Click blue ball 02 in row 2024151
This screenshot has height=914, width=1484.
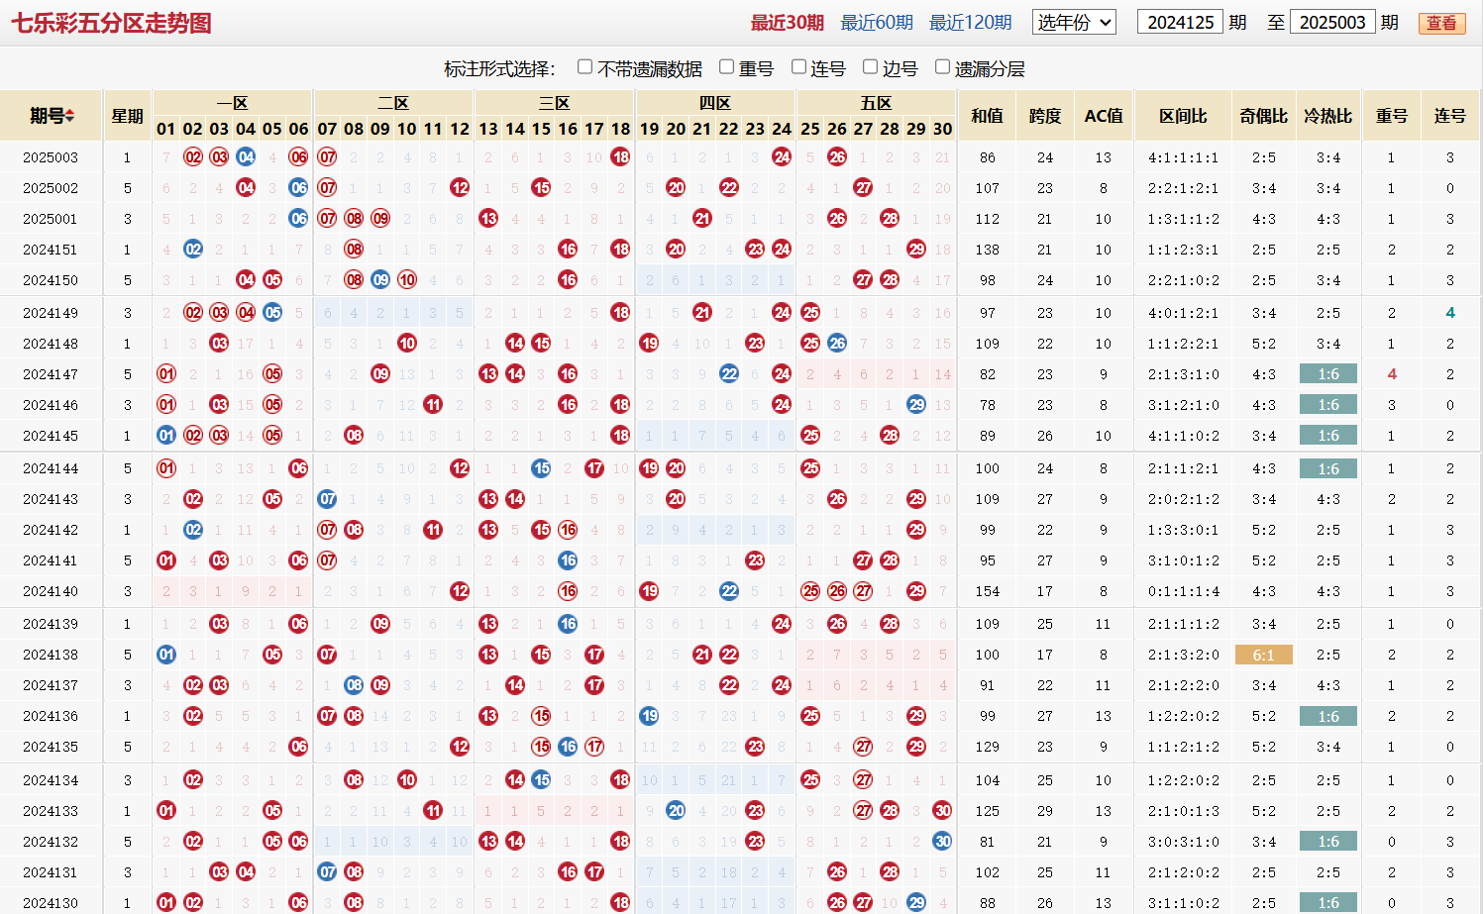click(x=193, y=249)
